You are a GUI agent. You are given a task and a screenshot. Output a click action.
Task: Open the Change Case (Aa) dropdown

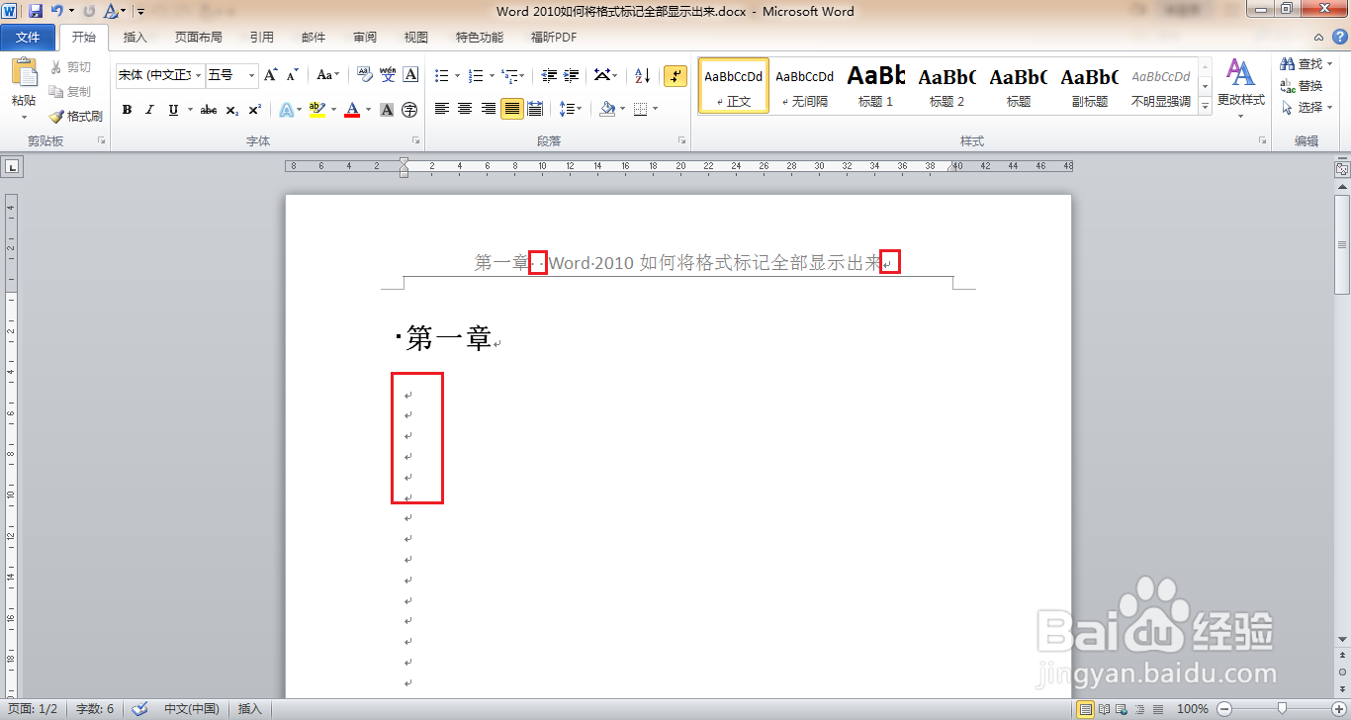tap(327, 75)
